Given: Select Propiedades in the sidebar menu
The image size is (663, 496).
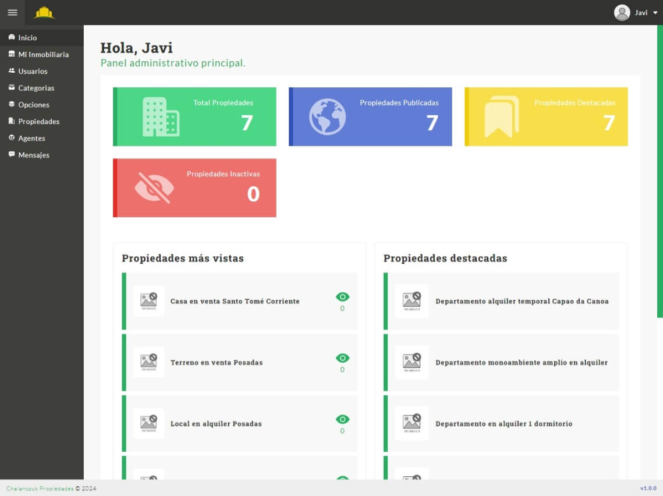Looking at the screenshot, I should [38, 122].
